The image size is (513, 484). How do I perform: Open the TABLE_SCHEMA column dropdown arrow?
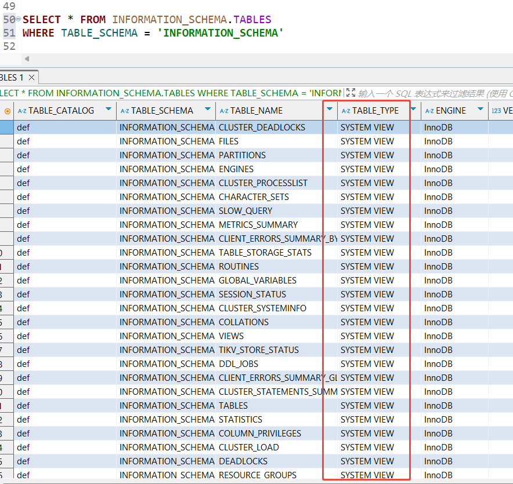tap(208, 109)
